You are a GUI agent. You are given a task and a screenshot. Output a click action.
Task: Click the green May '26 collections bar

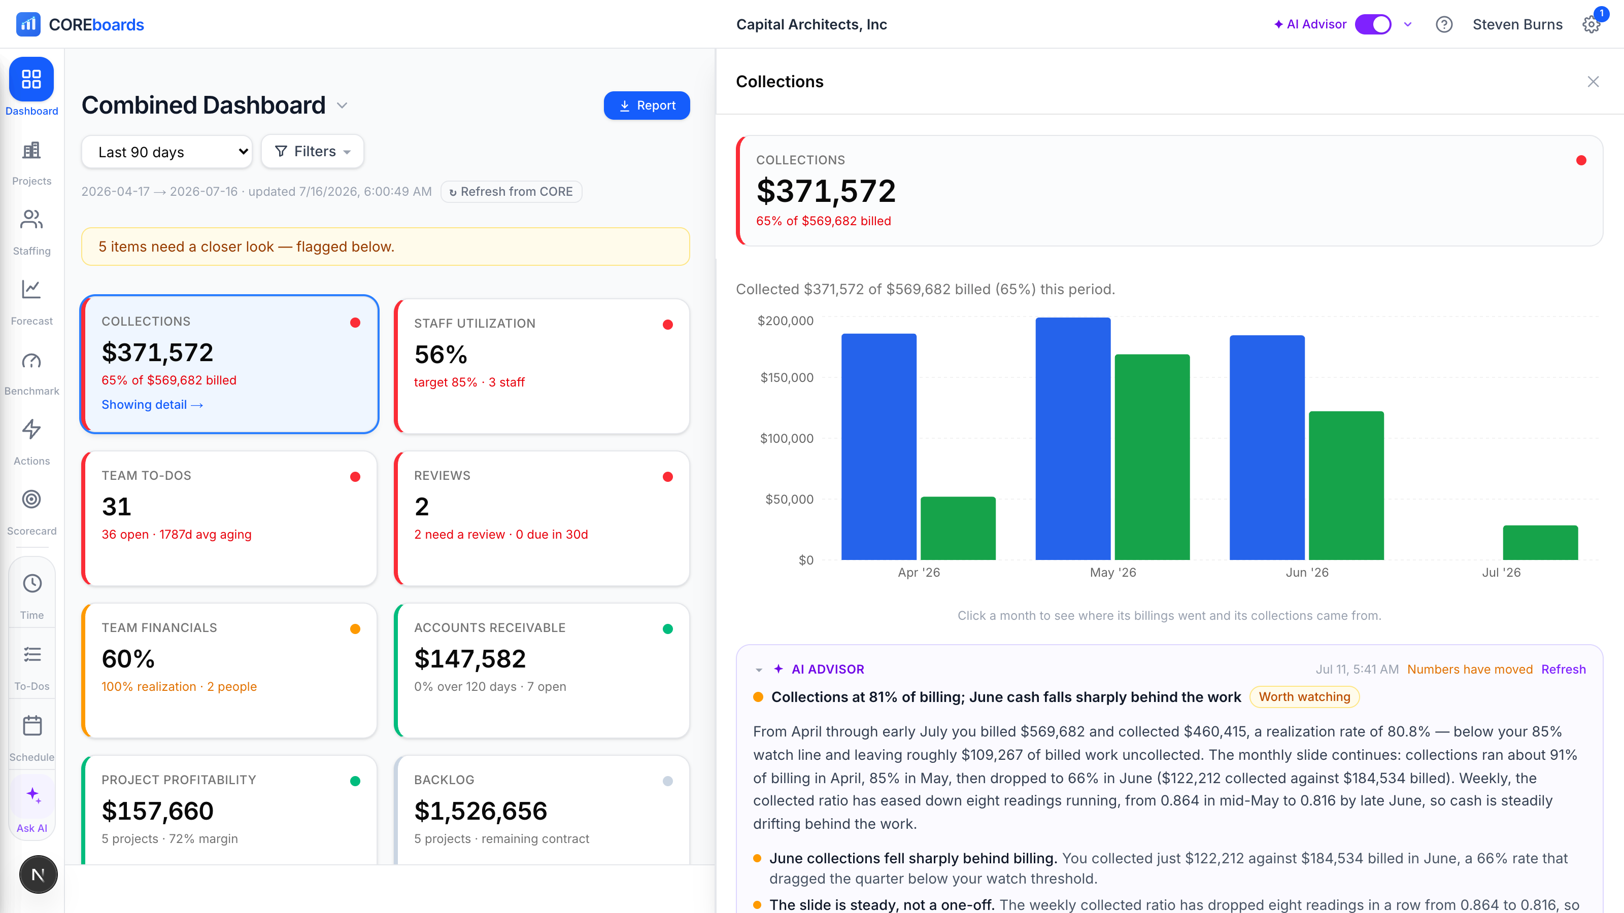click(x=1152, y=457)
